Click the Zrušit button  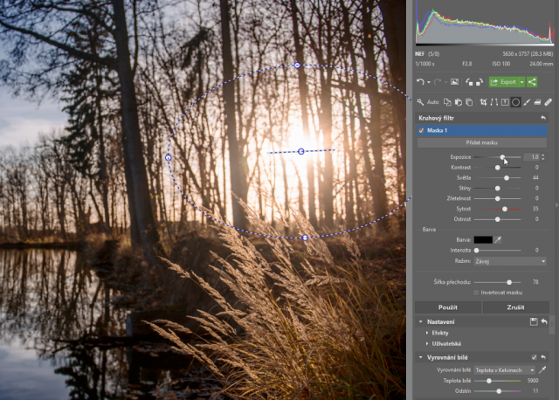pyautogui.click(x=515, y=307)
